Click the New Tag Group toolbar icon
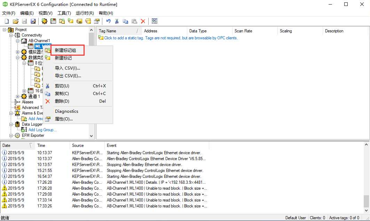The width and height of the screenshot is (370, 221). [x=62, y=21]
